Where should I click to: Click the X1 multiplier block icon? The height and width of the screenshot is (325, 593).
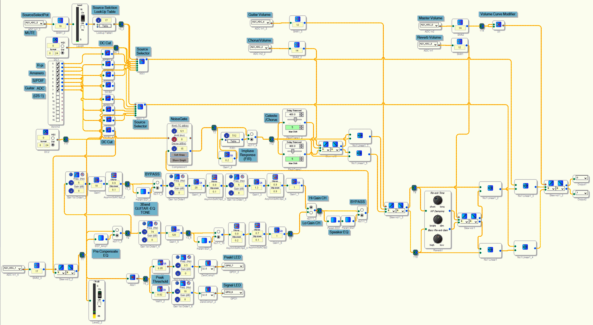click(499, 25)
